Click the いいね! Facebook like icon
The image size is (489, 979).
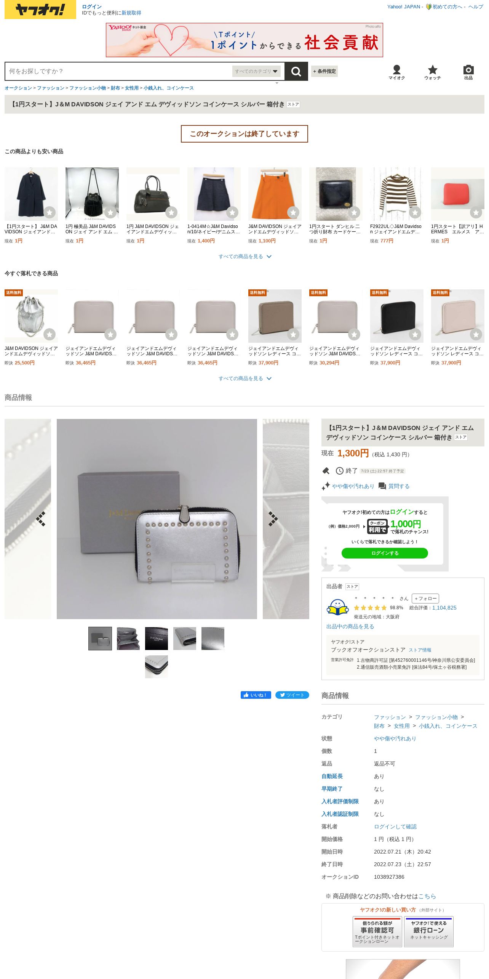(256, 695)
